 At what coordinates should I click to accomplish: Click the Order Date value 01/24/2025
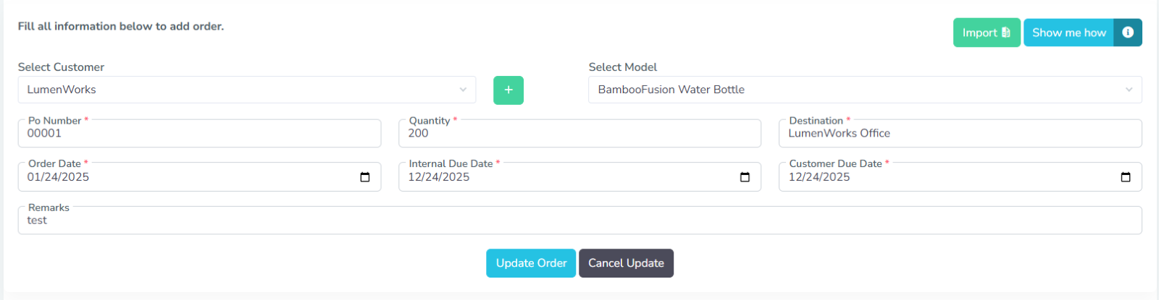[59, 177]
